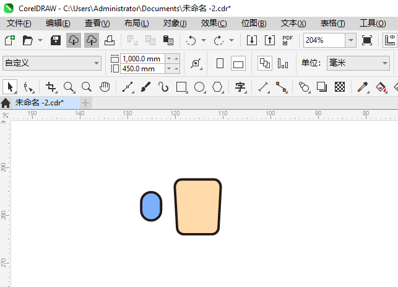Viewport: 398px width, 287px height.
Task: Open the zoom level 204% dropdown
Action: [350, 40]
